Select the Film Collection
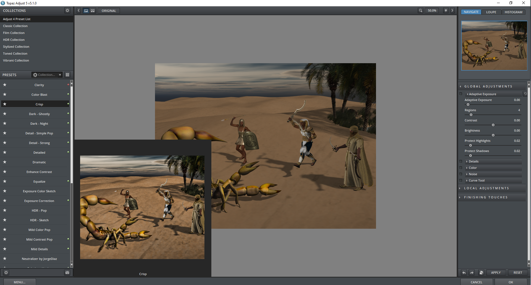531x285 pixels. pyautogui.click(x=36, y=33)
